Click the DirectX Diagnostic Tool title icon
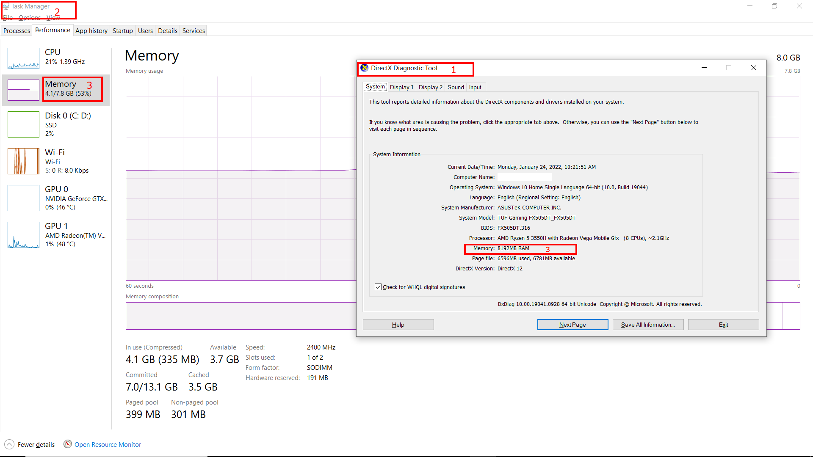This screenshot has height=457, width=813. (x=364, y=68)
